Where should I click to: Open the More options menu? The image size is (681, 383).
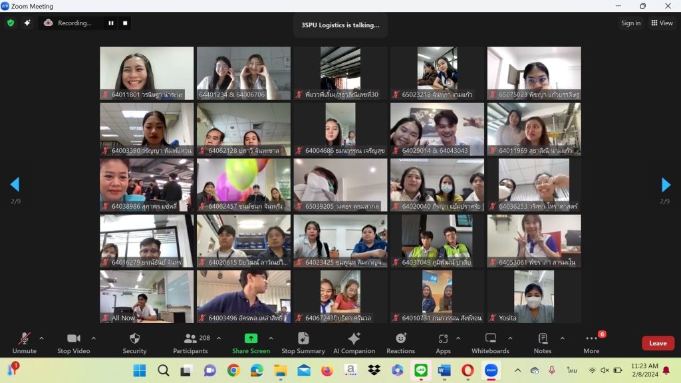click(591, 343)
